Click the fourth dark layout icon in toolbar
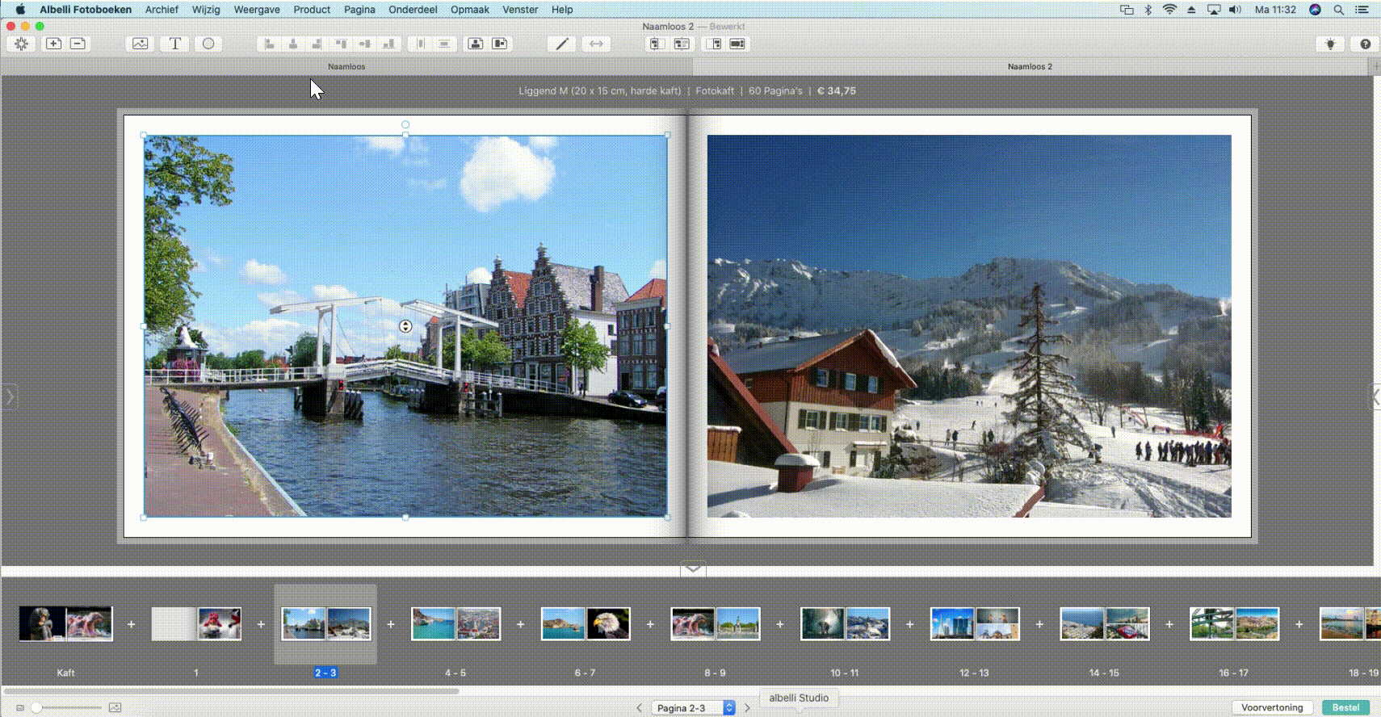The height and width of the screenshot is (717, 1381). [x=737, y=44]
